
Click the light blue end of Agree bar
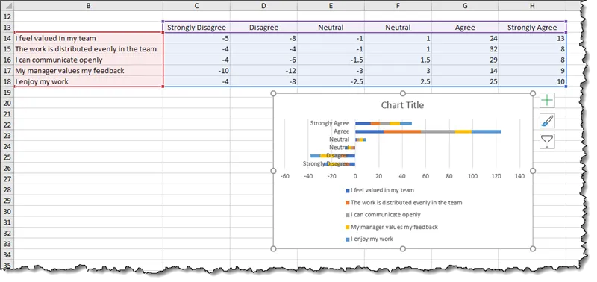(x=487, y=131)
